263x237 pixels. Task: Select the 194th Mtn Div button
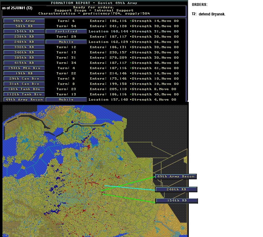click(24, 68)
